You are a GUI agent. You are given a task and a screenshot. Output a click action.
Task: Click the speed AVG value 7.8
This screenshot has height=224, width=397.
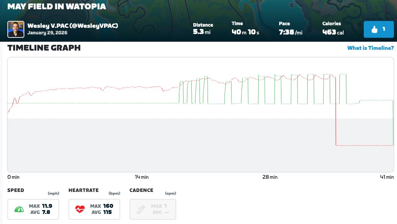46,212
